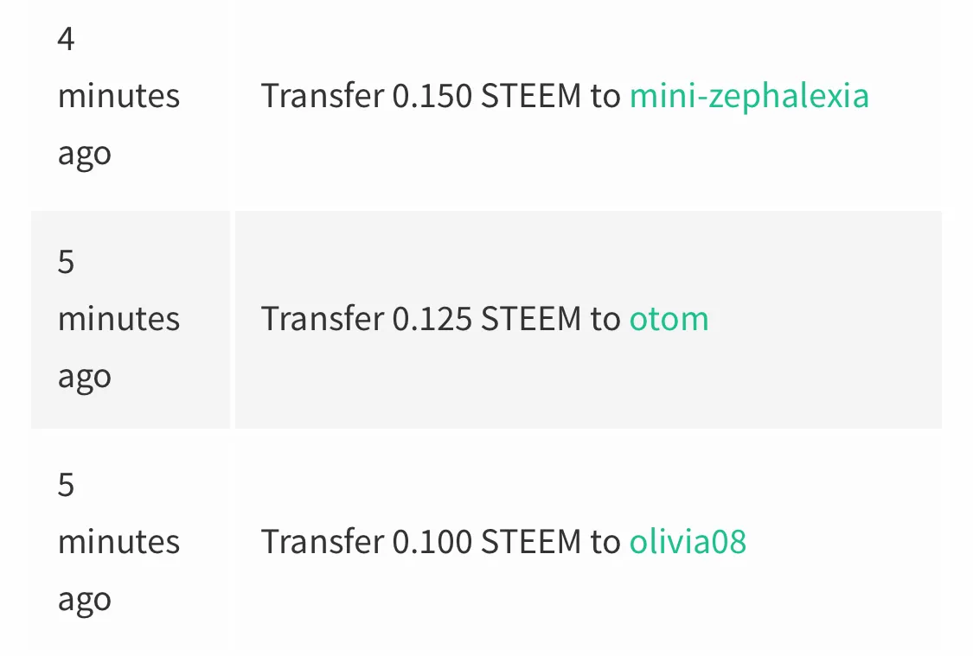This screenshot has height=656, width=973.
Task: Click STEEM in the 0.100 transfer row
Action: coord(531,541)
